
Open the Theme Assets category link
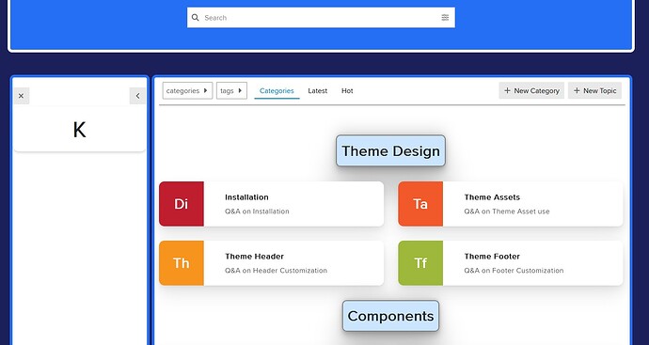point(492,197)
